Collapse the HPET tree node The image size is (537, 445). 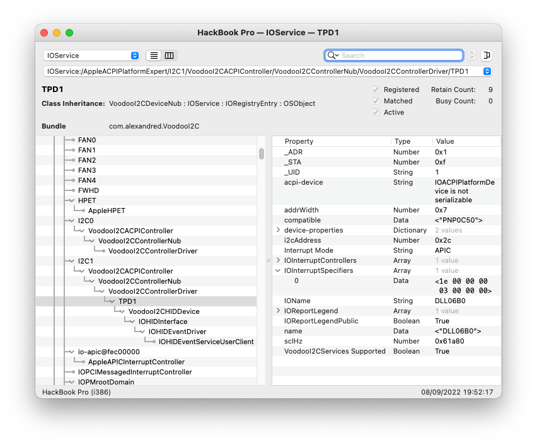tap(71, 200)
